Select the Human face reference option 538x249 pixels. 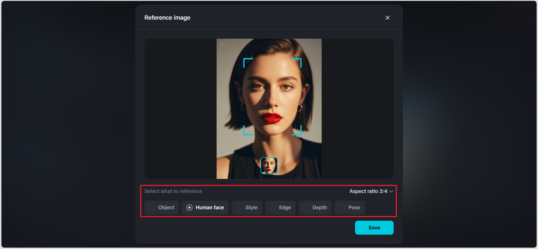click(205, 207)
